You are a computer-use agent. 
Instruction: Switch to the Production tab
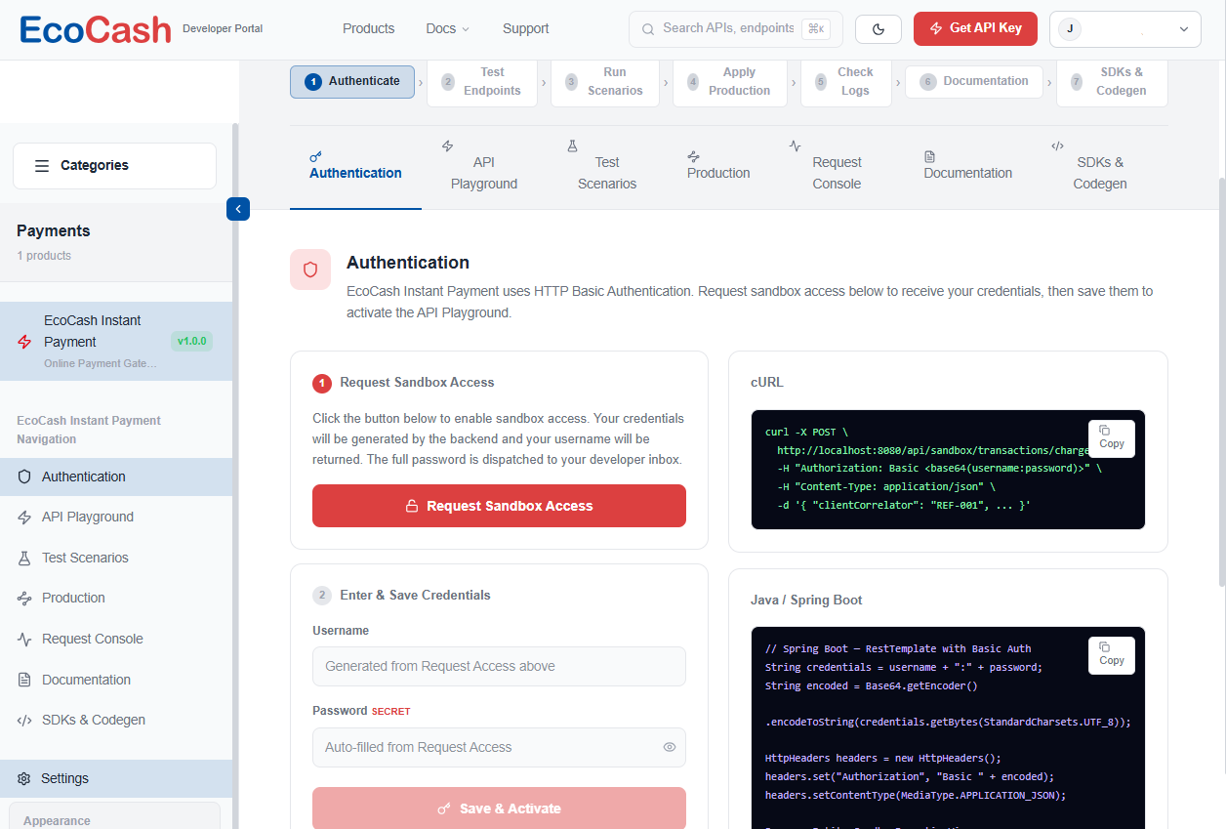[x=718, y=168]
